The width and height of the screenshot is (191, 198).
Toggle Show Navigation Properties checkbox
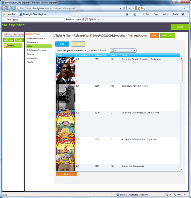(88, 50)
